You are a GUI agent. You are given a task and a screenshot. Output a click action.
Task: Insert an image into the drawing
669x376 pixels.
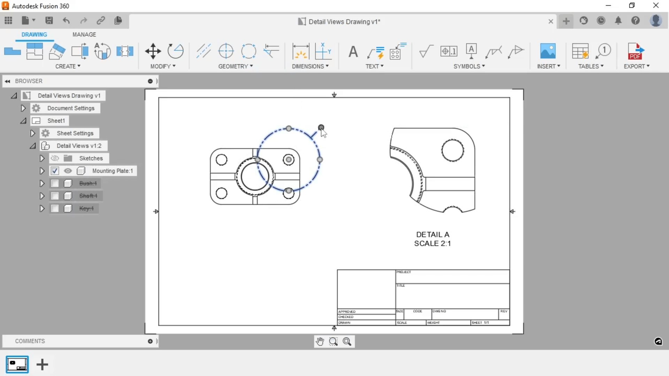pos(547,51)
